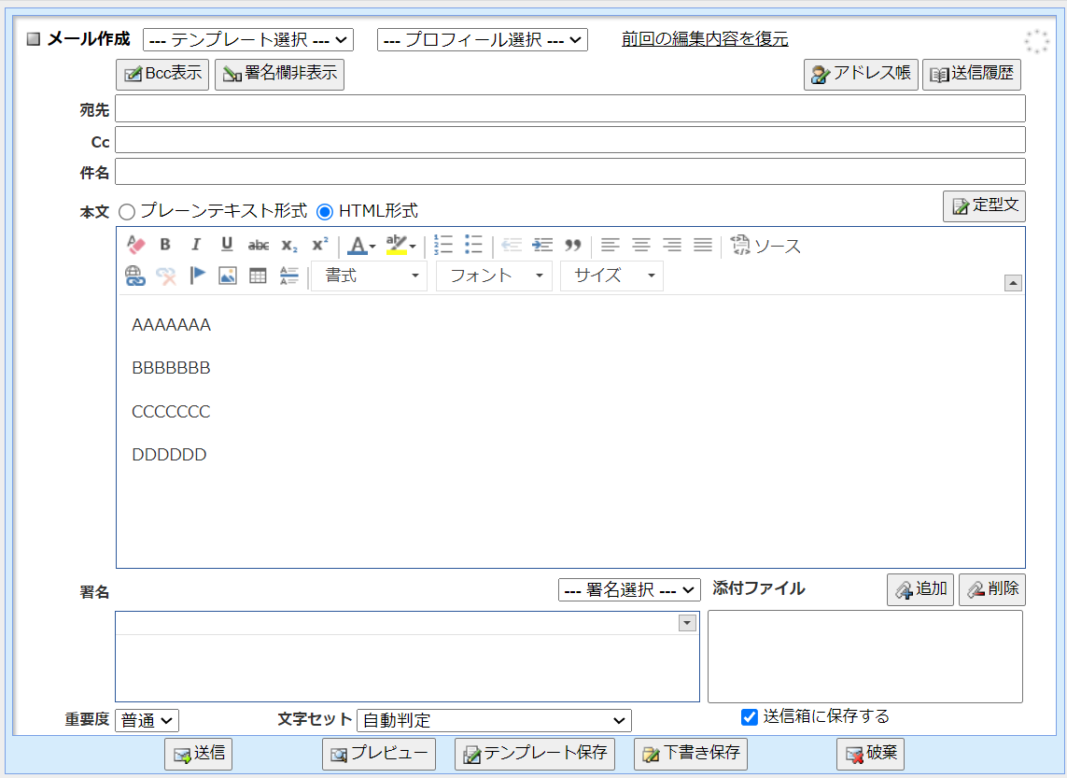Click the CCCCCCC line in the body
The width and height of the screenshot is (1067, 778).
[x=172, y=412]
